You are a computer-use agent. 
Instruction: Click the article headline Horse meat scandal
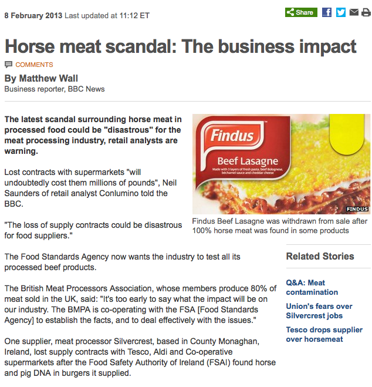coord(181,46)
